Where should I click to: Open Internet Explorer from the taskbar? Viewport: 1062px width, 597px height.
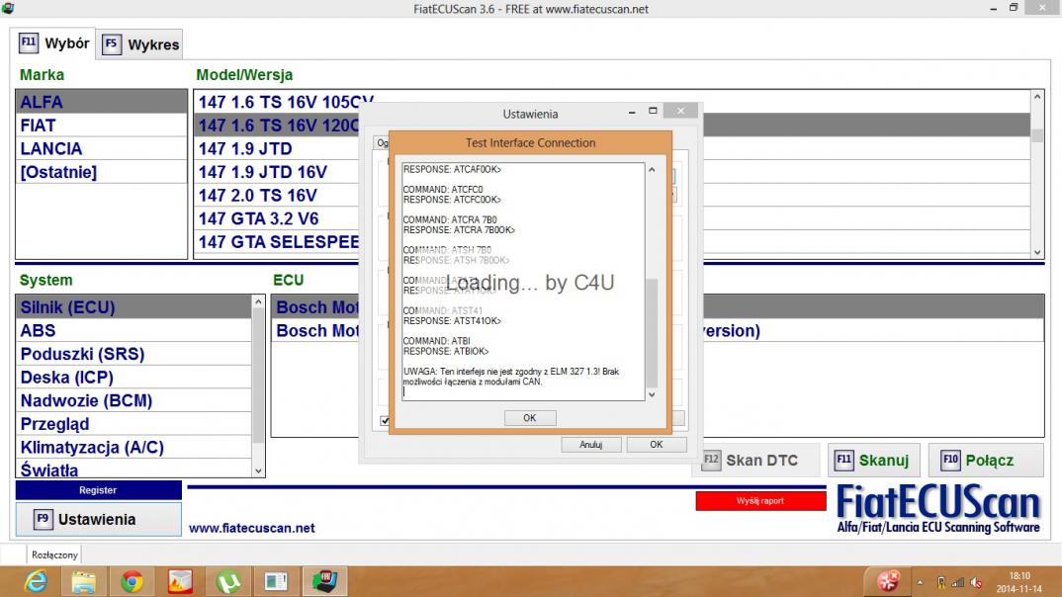tap(36, 581)
